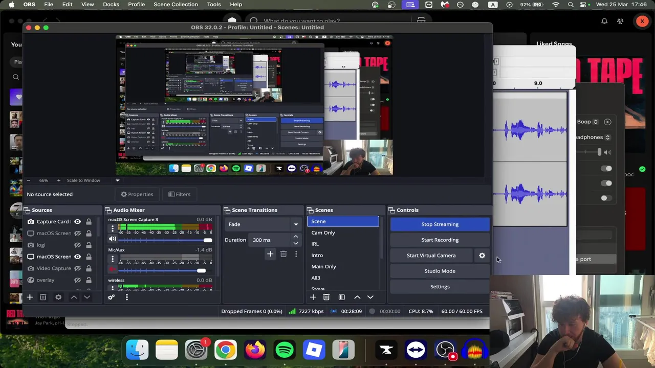The width and height of the screenshot is (655, 368).
Task: Open the Fade transition dropdown
Action: [264, 224]
